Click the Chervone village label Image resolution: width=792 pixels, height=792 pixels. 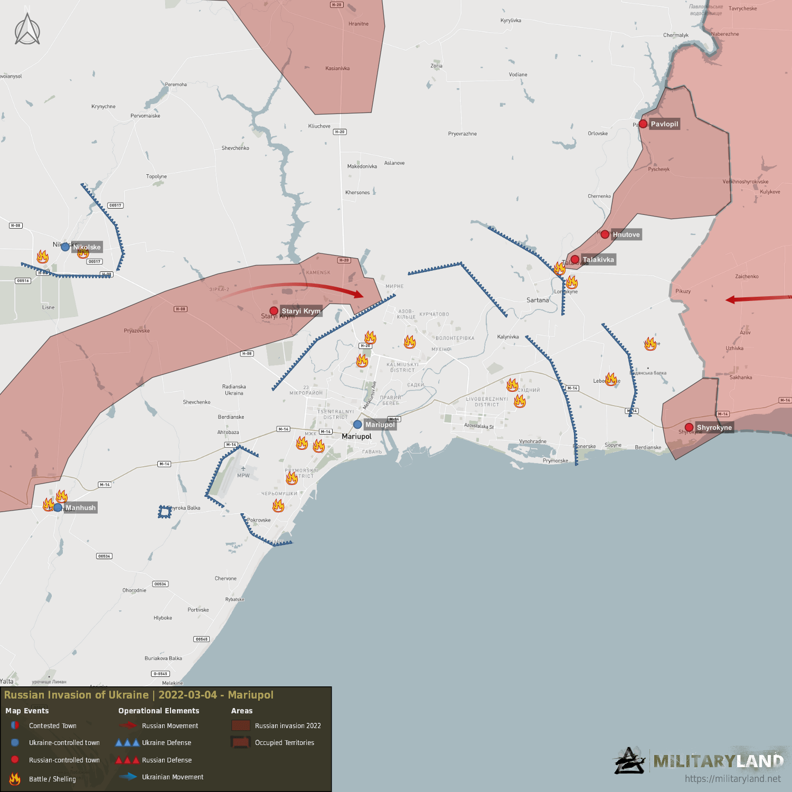pyautogui.click(x=225, y=578)
